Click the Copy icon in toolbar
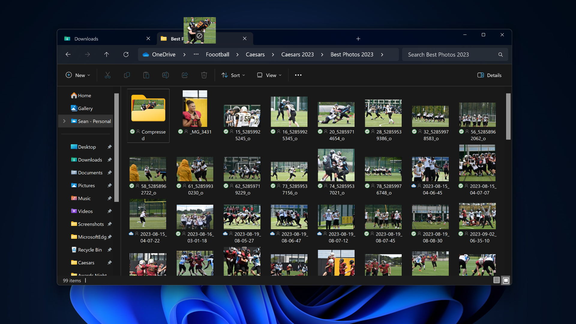 click(127, 75)
